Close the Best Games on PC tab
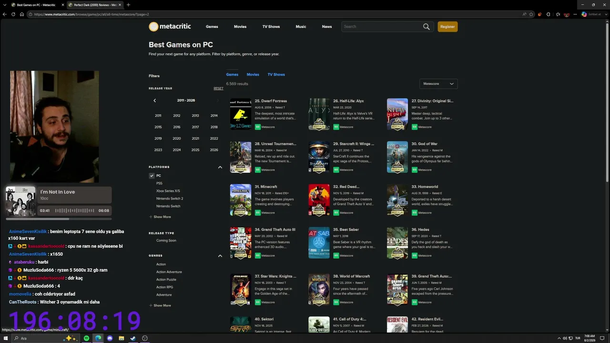The height and width of the screenshot is (343, 610). click(x=62, y=5)
